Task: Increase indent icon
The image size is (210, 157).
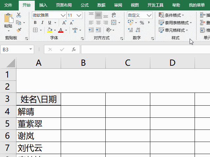Action: click(98, 30)
